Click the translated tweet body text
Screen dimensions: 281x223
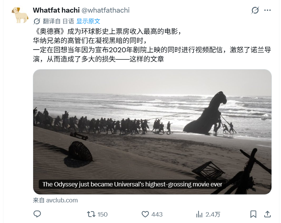152,45
